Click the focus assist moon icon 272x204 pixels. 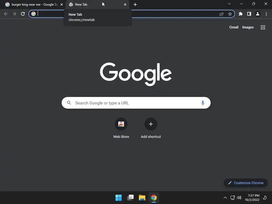(265, 198)
